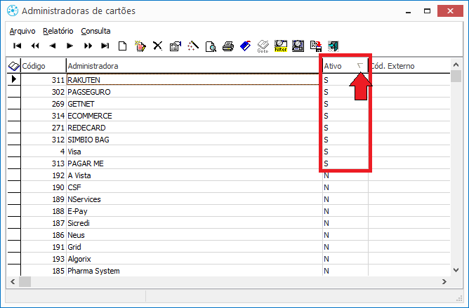Click the Goto icon

coord(263,46)
